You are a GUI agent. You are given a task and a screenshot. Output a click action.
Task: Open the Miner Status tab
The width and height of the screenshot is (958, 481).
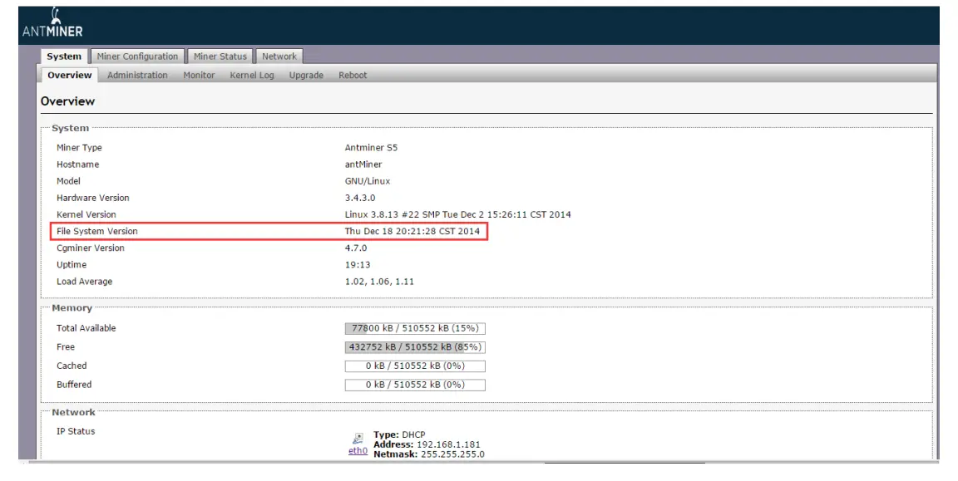tap(220, 56)
